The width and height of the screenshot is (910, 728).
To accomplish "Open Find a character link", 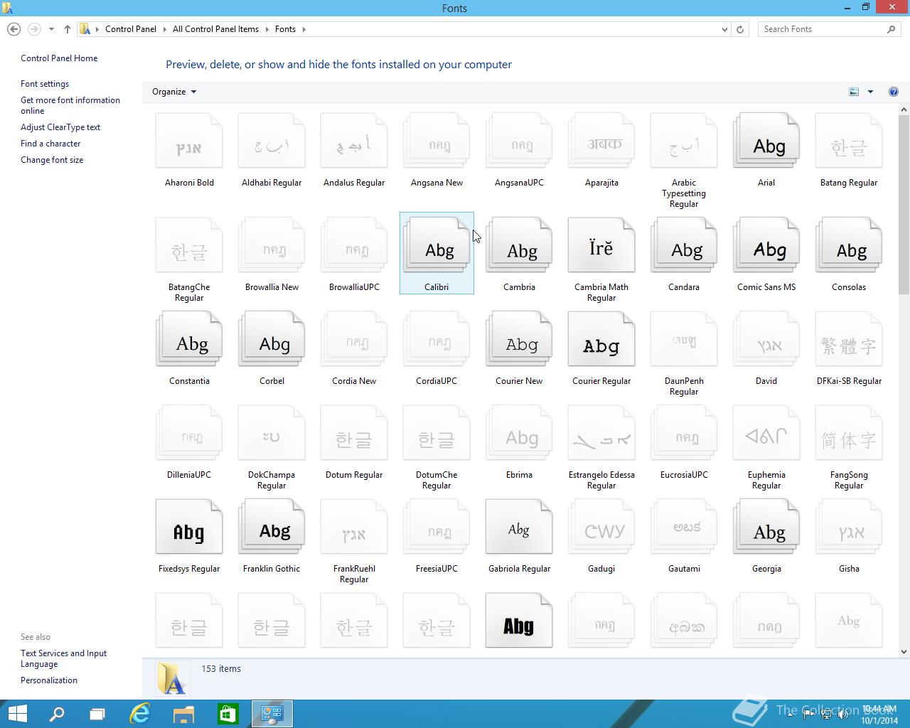I will tap(50, 144).
